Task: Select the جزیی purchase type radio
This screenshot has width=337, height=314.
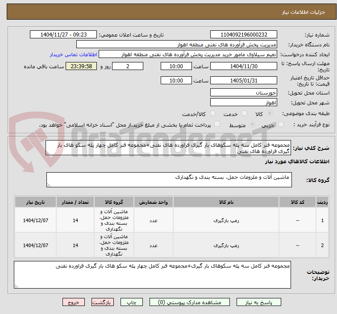Action: tap(281, 124)
